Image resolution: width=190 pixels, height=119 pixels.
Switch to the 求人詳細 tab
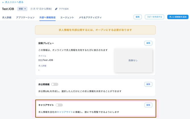pos(7,18)
